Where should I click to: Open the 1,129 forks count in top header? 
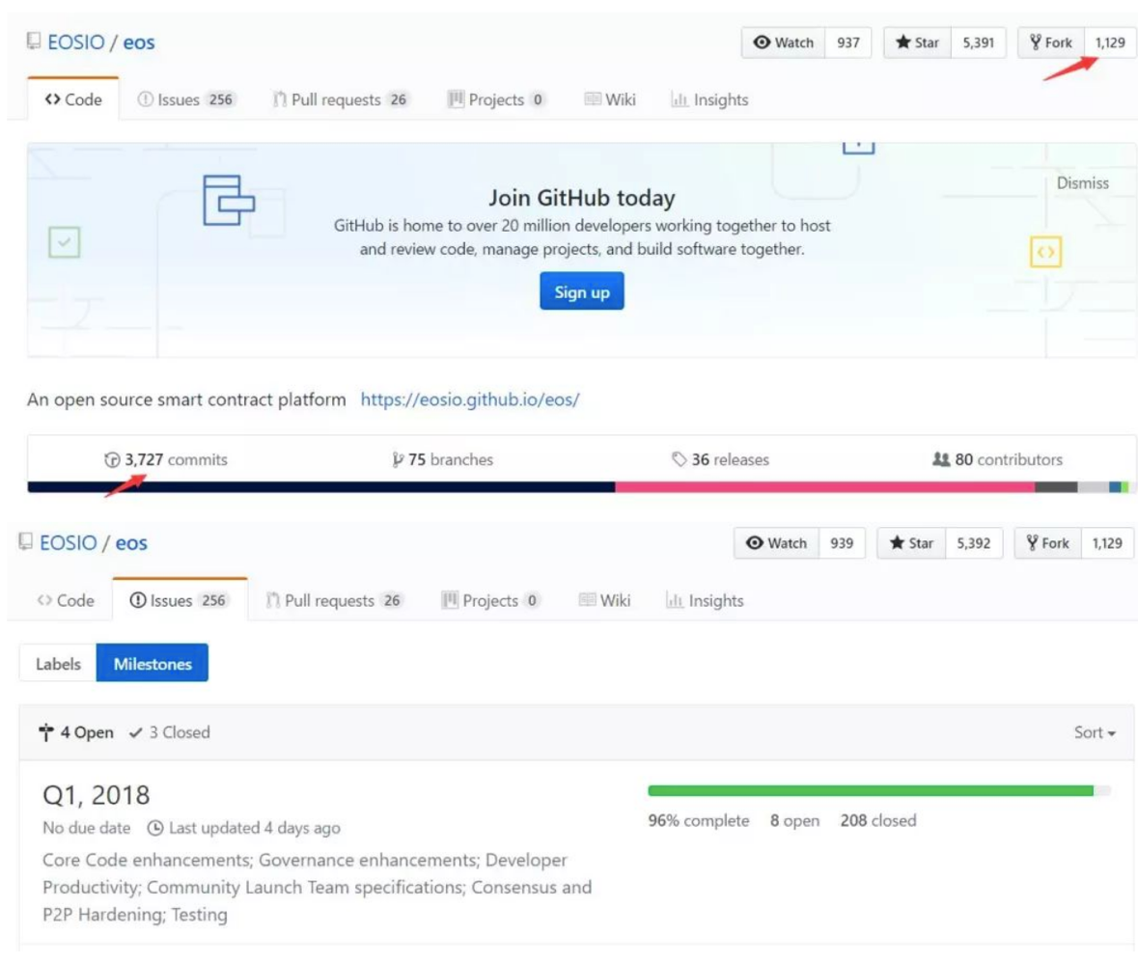point(1110,42)
